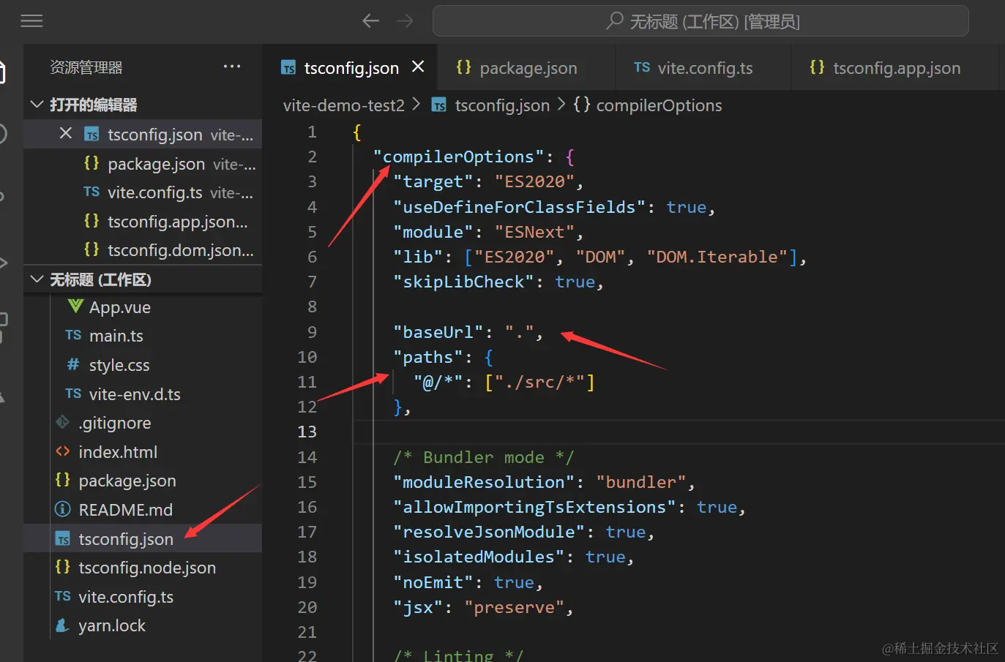Open the compilerOptions breadcrumb dropdown

click(x=649, y=105)
